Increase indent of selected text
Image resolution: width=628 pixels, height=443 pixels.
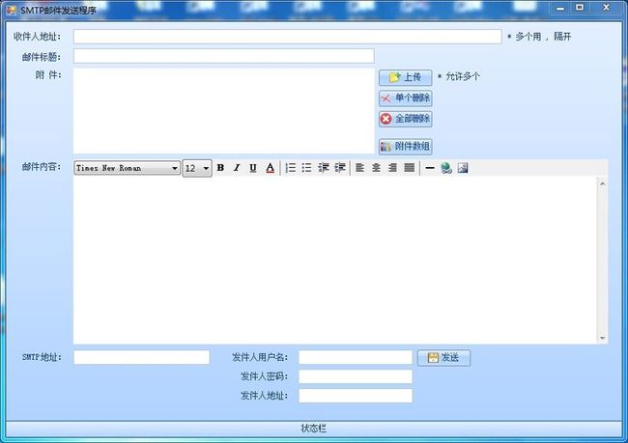(340, 168)
